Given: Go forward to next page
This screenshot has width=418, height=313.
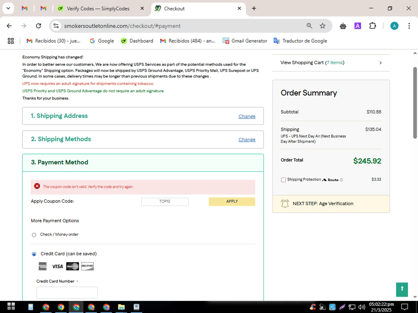Looking at the screenshot, I should (24, 26).
